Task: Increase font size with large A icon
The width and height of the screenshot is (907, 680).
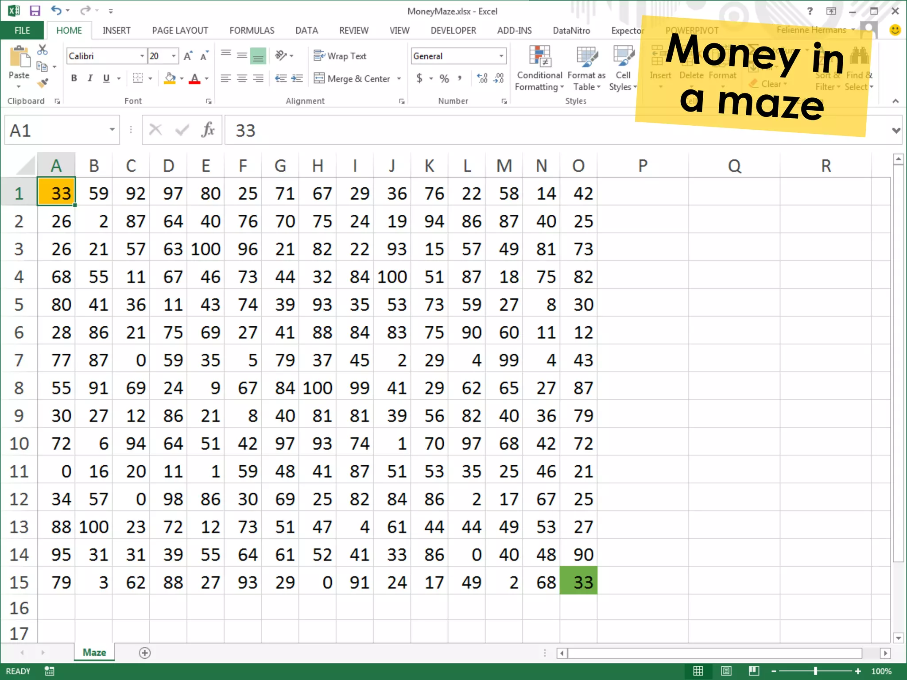Action: point(188,56)
